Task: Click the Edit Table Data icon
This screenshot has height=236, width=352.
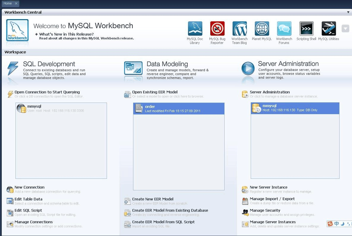Action: click(10, 201)
